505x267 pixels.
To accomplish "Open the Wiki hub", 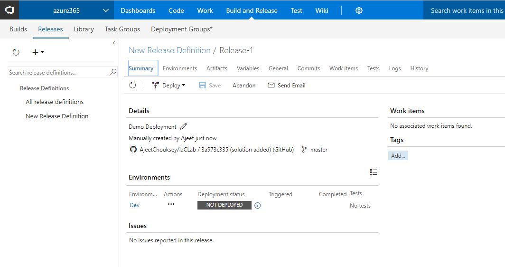I will tap(322, 10).
